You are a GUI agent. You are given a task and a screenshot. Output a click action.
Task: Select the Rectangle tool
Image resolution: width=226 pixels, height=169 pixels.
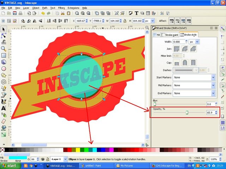(4, 56)
